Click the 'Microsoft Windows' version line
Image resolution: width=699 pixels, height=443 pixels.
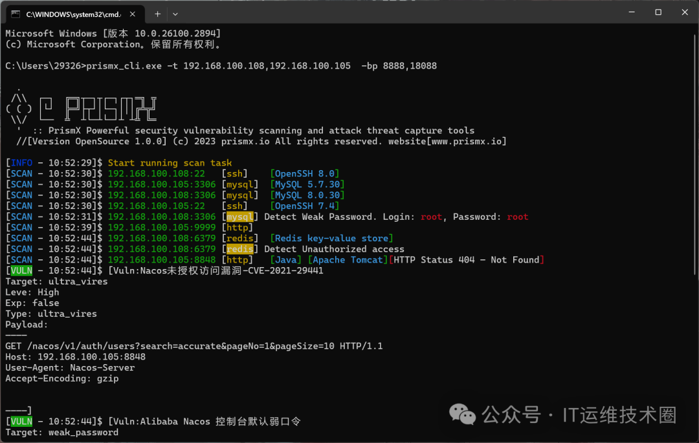click(113, 34)
